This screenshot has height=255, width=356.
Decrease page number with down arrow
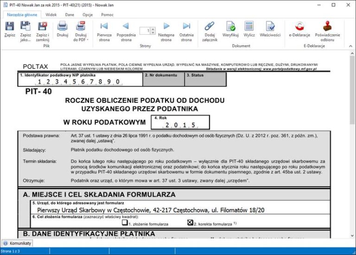(x=153, y=32)
